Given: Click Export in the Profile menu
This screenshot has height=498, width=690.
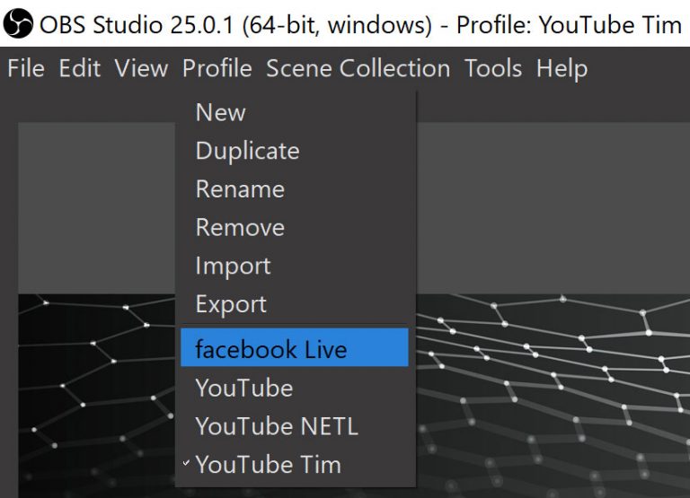Looking at the screenshot, I should coord(231,305).
